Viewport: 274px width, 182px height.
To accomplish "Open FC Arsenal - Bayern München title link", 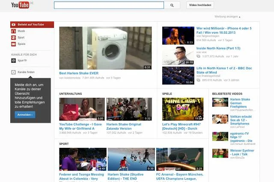I will [x=180, y=176].
